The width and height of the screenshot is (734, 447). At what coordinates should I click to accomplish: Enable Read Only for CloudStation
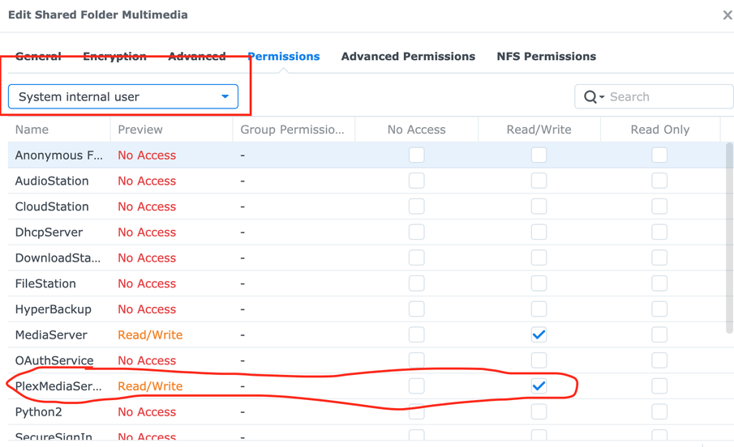pos(659,206)
